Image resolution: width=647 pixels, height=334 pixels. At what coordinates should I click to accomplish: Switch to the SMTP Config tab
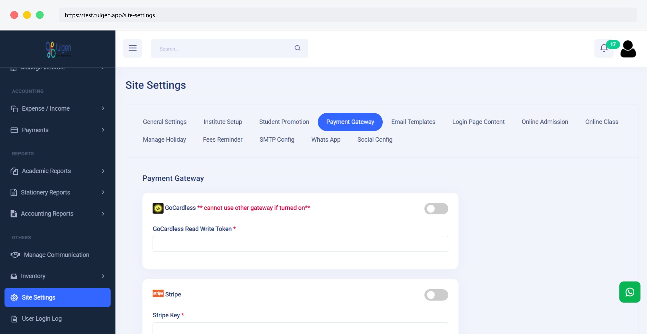pos(277,140)
